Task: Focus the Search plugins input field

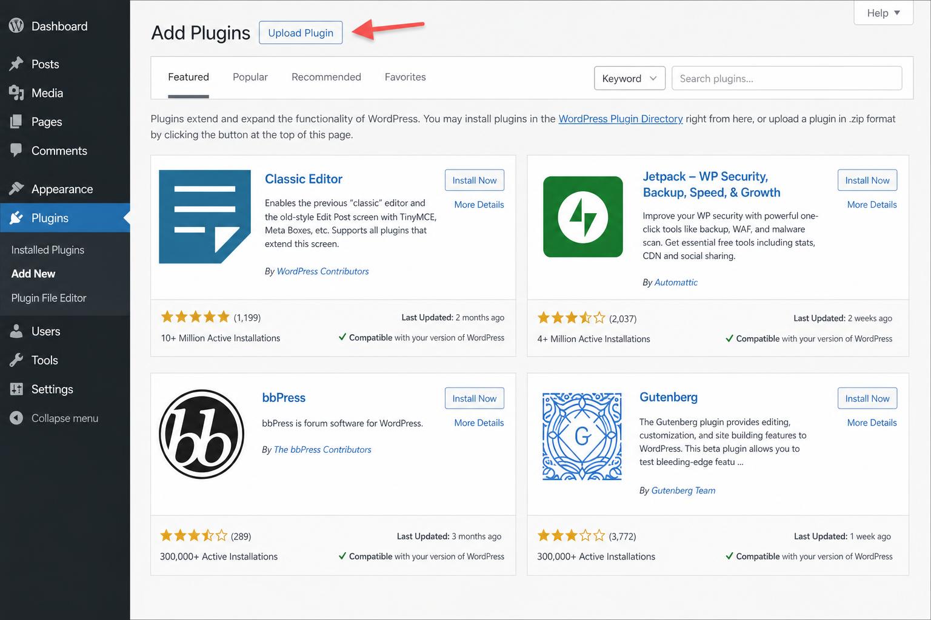Action: coord(787,78)
